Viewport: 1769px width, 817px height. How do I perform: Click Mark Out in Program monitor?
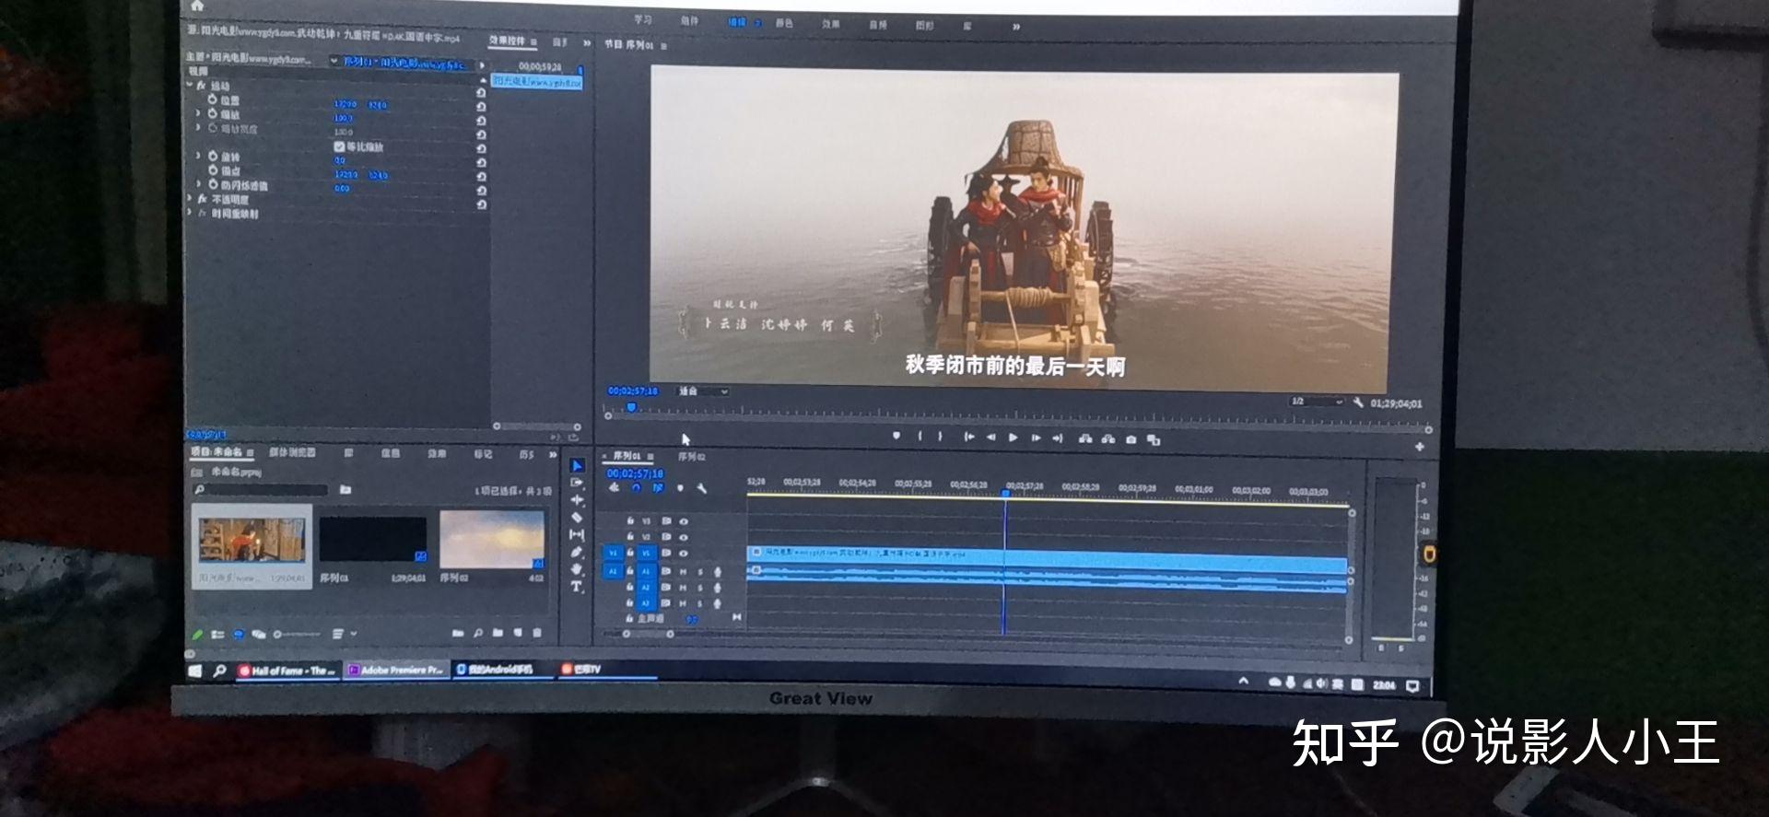pos(940,437)
